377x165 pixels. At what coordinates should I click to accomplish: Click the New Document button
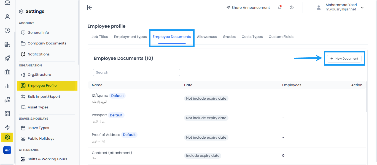344,58
